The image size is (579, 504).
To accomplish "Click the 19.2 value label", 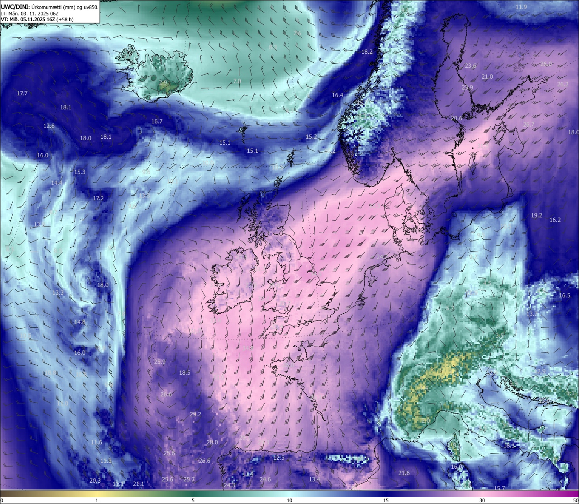I will [x=536, y=216].
